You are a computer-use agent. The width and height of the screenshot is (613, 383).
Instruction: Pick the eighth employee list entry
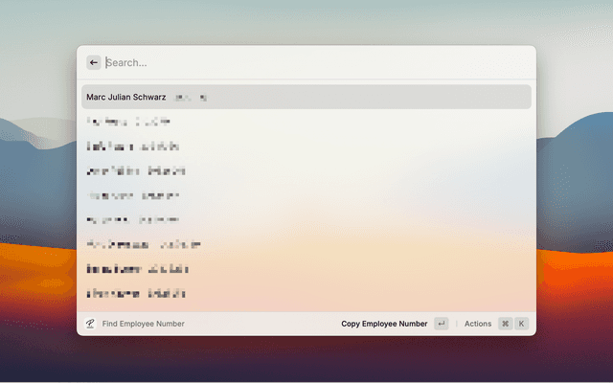pos(137,269)
